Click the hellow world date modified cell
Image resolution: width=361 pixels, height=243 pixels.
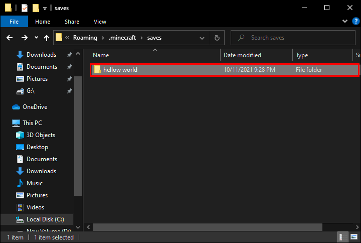(249, 70)
